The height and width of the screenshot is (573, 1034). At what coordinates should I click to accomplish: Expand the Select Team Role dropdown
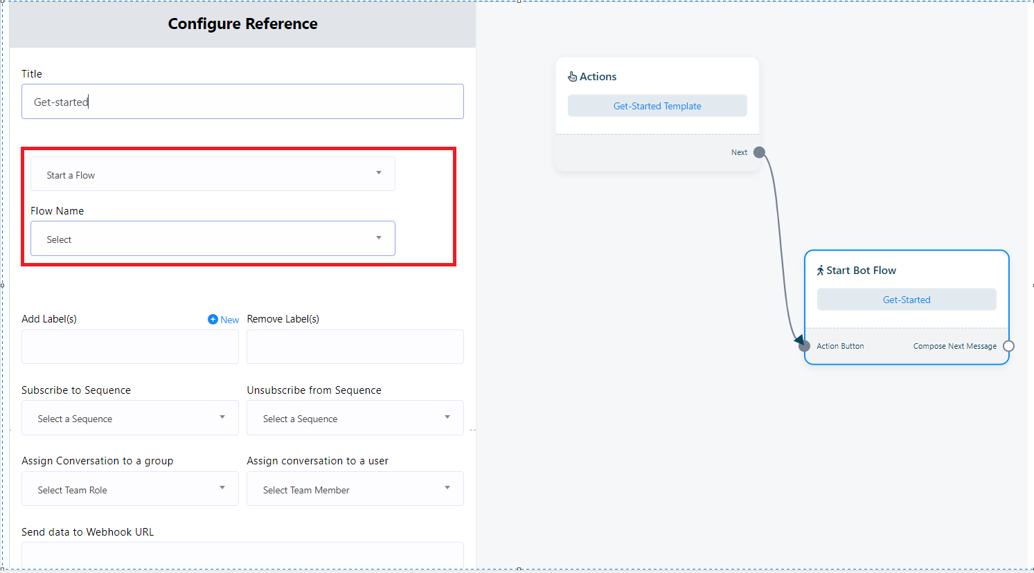(x=130, y=489)
